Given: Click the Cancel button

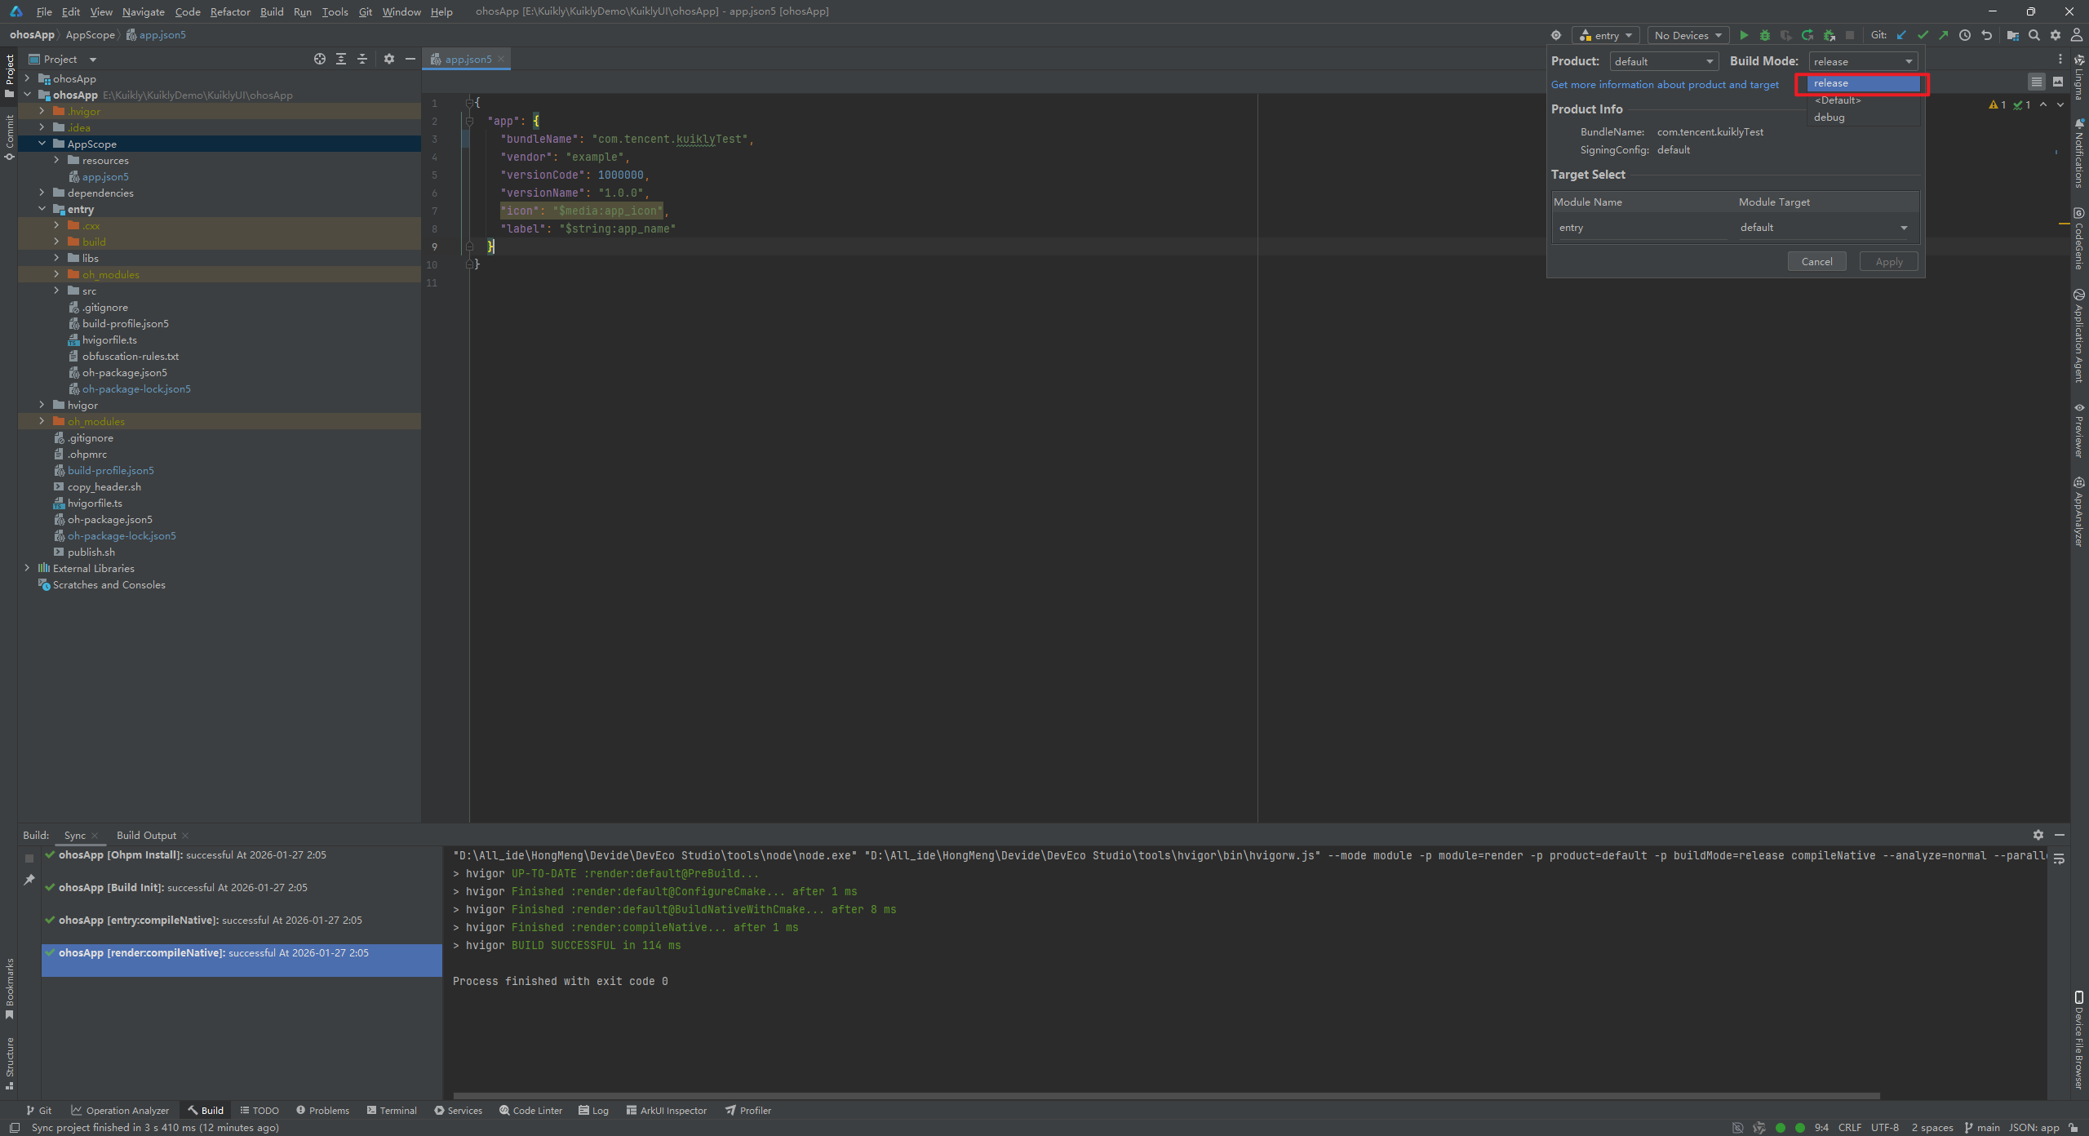Looking at the screenshot, I should [1816, 261].
